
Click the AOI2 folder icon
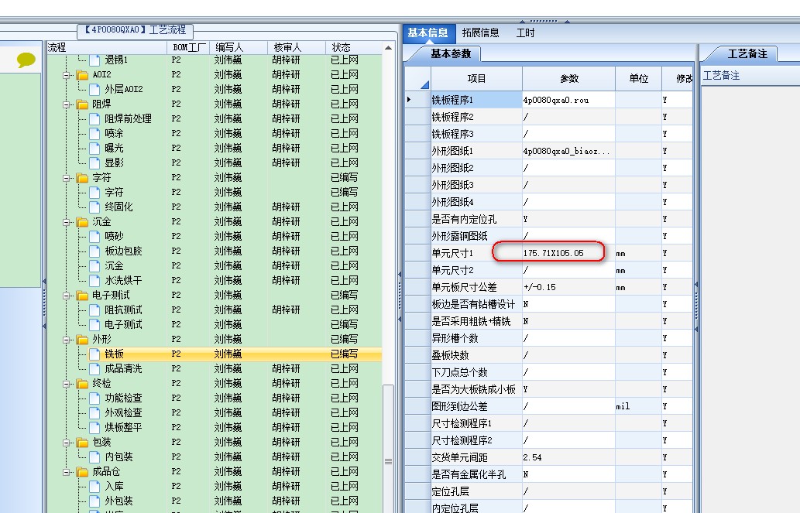click(x=82, y=75)
